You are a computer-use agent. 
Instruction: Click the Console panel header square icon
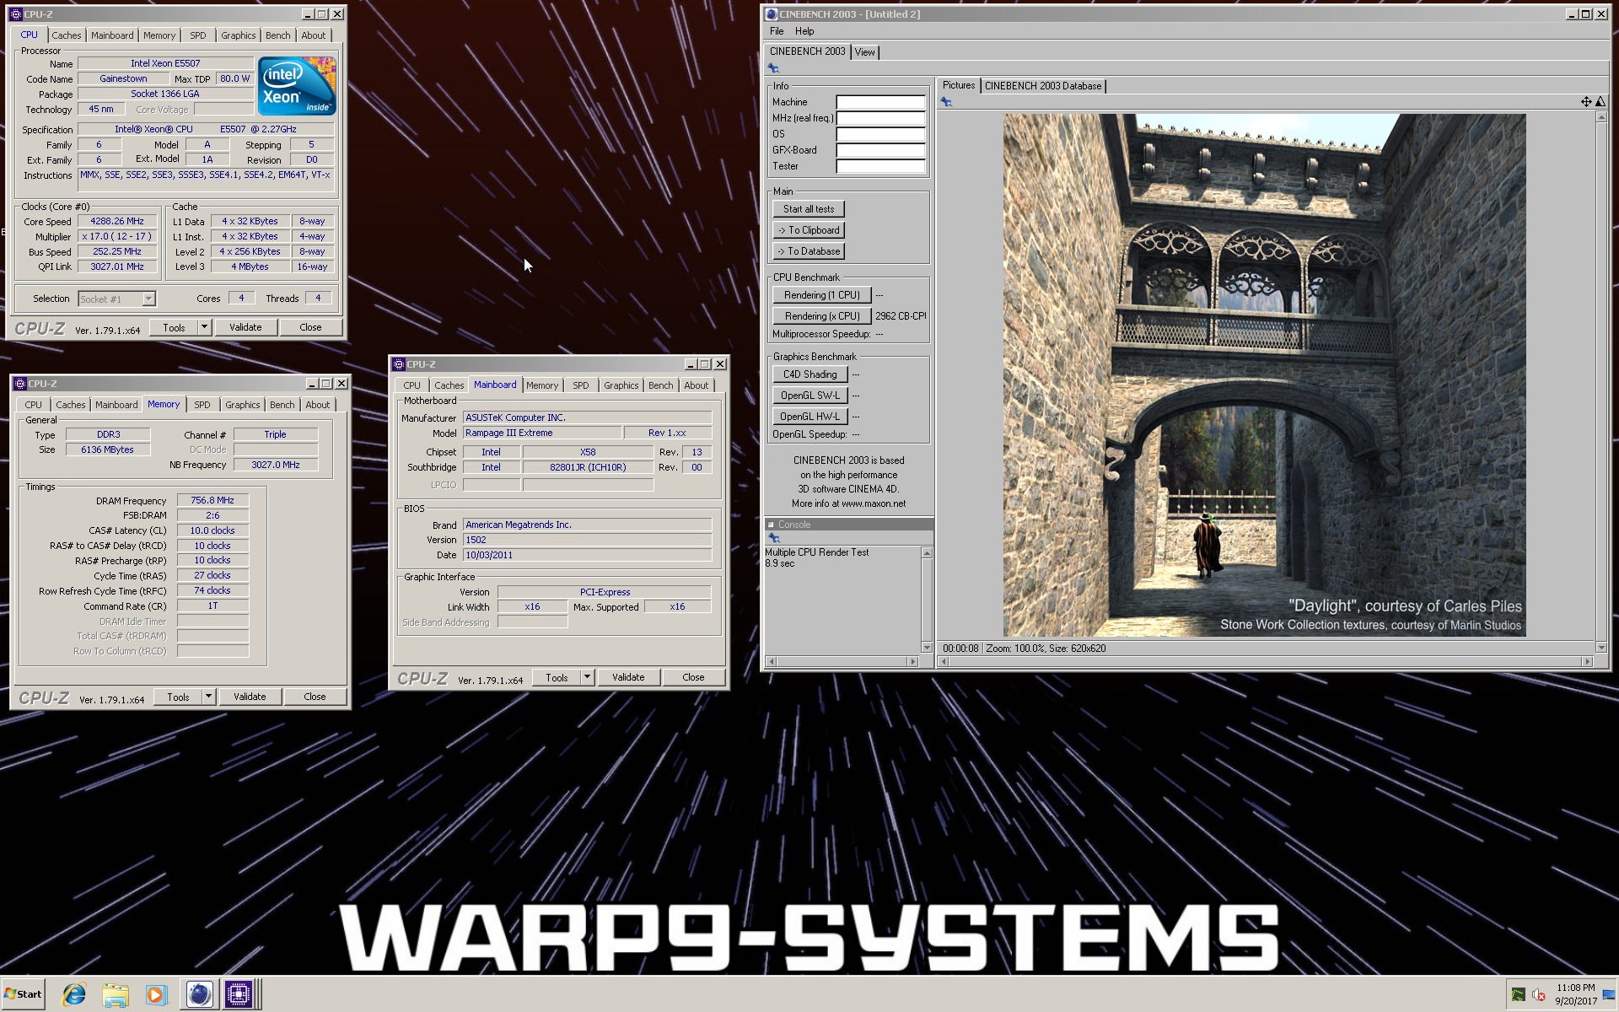point(771,525)
